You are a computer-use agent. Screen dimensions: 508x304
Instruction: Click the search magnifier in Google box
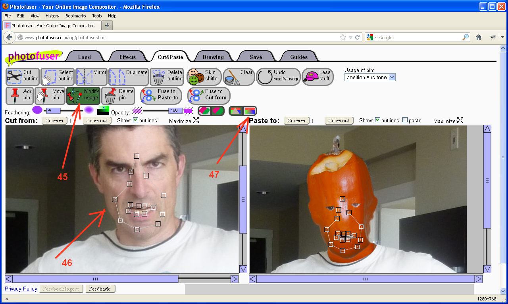click(x=466, y=37)
